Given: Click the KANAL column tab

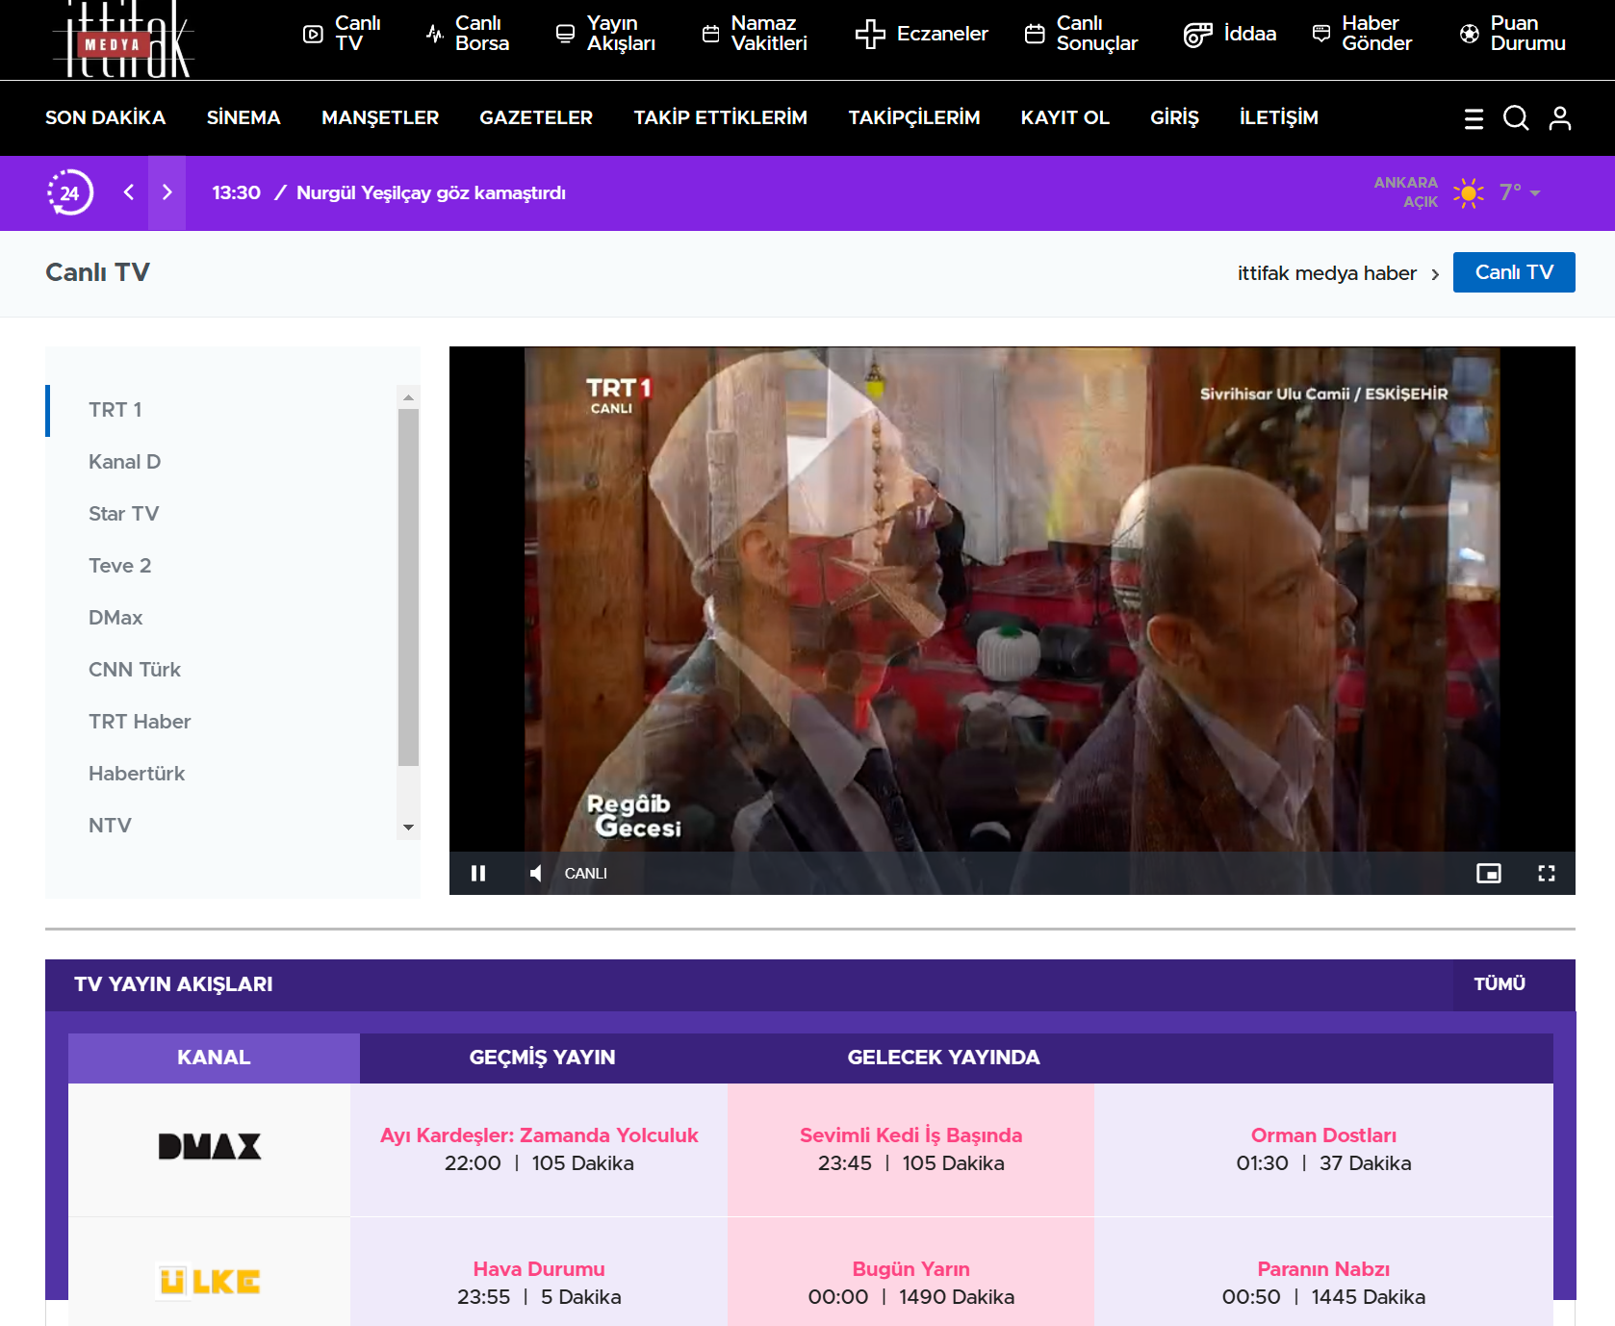Looking at the screenshot, I should coord(214,1058).
